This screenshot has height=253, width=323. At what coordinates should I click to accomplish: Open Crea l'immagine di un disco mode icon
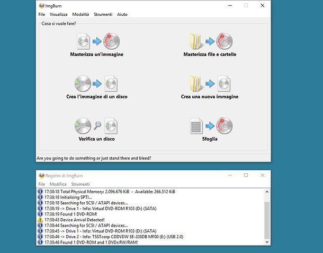point(96,83)
